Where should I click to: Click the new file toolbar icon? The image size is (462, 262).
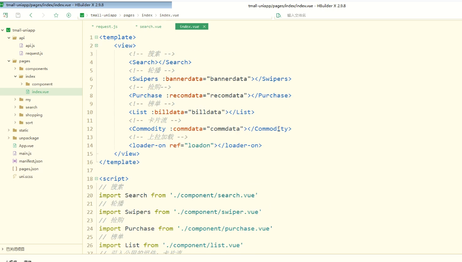pyautogui.click(x=5, y=15)
